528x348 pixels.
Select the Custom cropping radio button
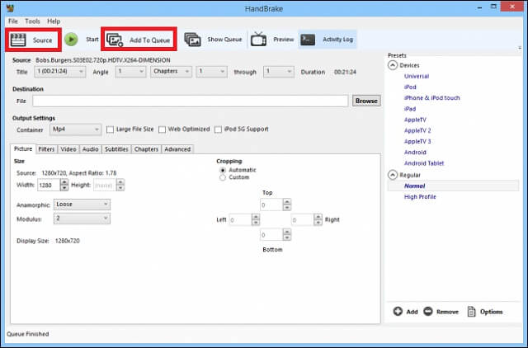[223, 177]
